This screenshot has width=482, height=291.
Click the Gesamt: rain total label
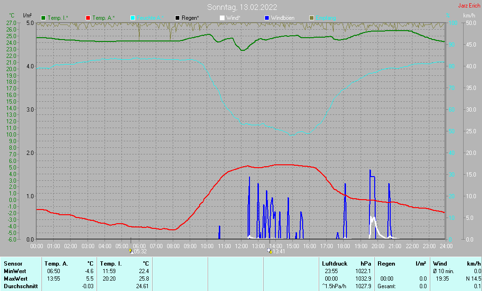tap(387, 286)
